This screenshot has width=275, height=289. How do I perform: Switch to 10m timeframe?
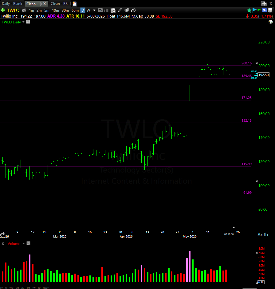[x=56, y=10]
